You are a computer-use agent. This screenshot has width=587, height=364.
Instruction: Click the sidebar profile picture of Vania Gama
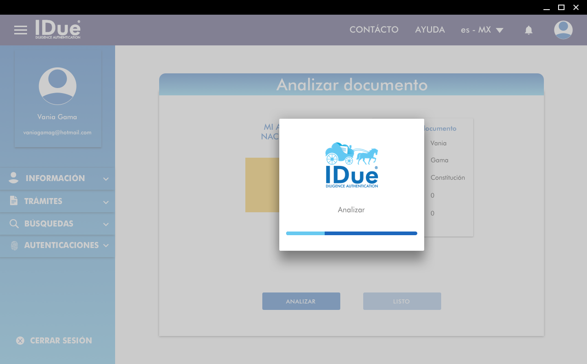coord(57,86)
